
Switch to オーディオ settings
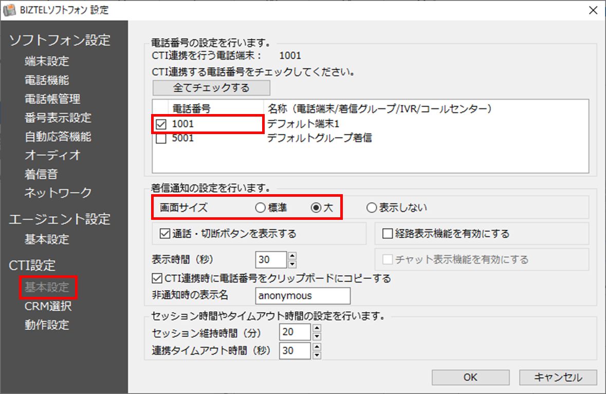(x=52, y=155)
